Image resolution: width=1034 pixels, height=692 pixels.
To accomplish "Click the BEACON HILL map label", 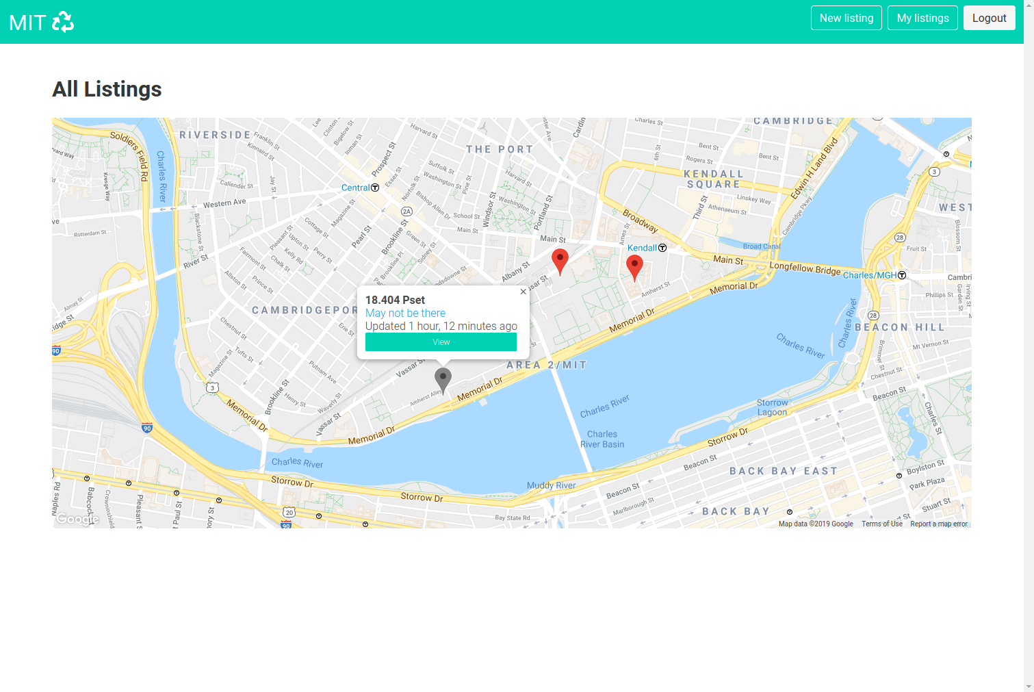I will coord(899,327).
